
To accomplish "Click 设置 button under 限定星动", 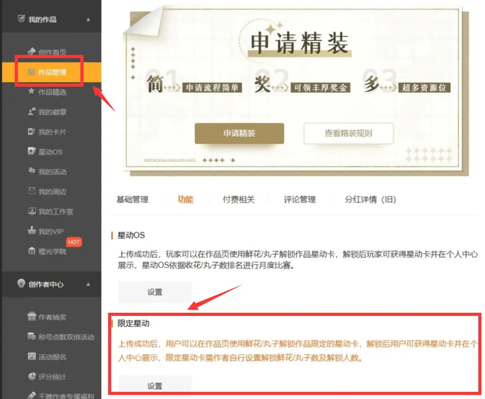I will coord(155,386).
